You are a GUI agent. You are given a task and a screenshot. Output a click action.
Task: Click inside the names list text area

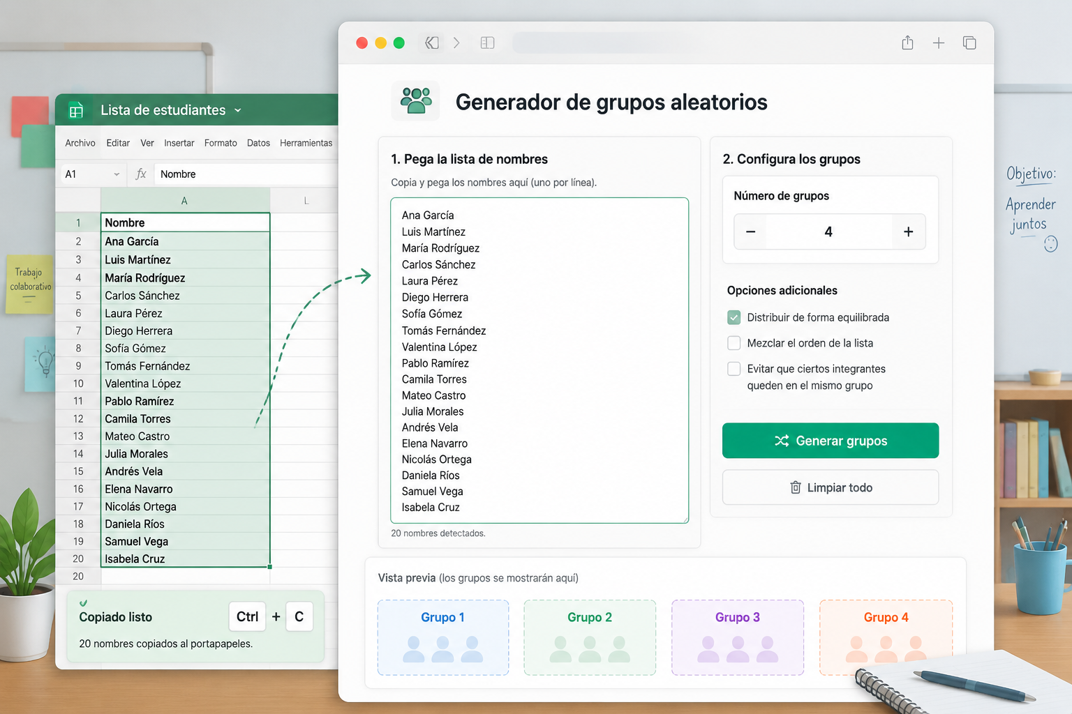pos(539,360)
